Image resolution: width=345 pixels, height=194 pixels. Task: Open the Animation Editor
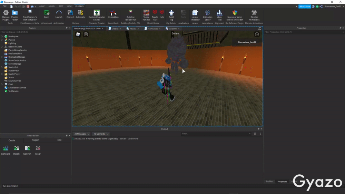click(207, 15)
